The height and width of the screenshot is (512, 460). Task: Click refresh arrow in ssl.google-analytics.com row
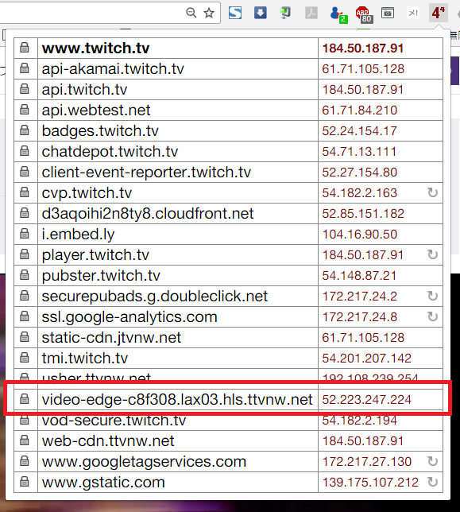pos(433,316)
